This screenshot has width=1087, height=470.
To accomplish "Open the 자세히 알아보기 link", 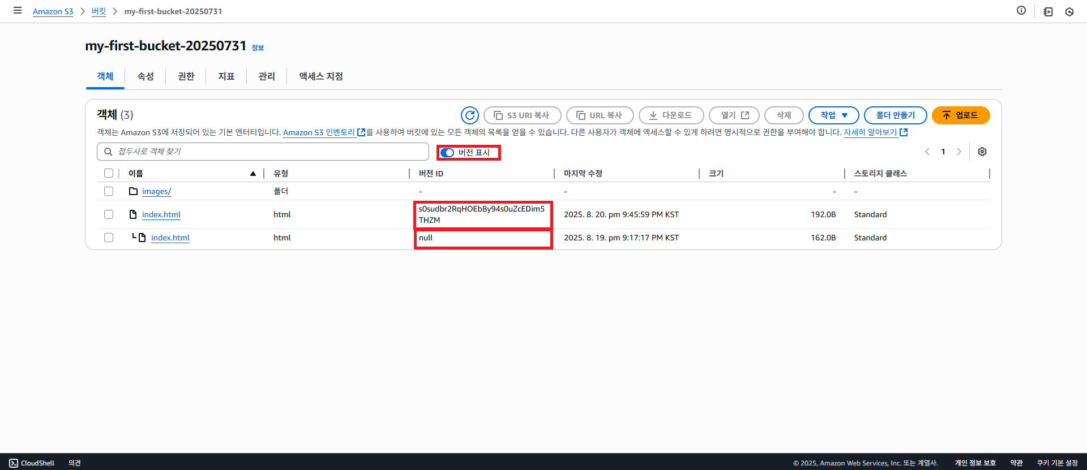I will coord(876,132).
